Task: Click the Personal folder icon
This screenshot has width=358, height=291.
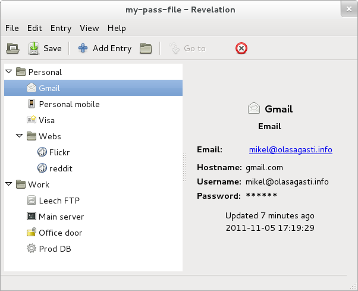Action: pyautogui.click(x=21, y=72)
